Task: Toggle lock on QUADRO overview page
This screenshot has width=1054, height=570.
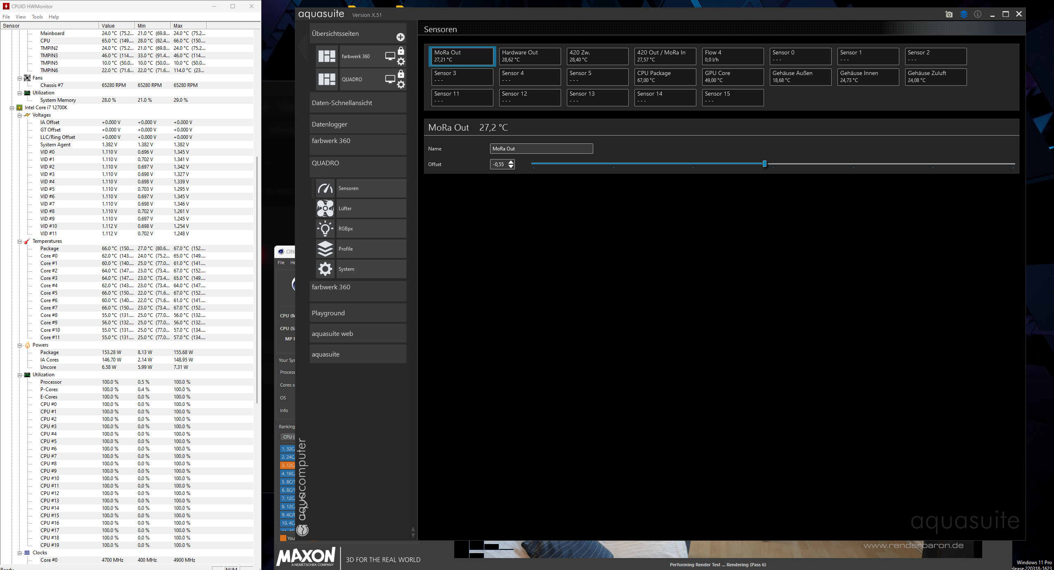Action: point(401,74)
